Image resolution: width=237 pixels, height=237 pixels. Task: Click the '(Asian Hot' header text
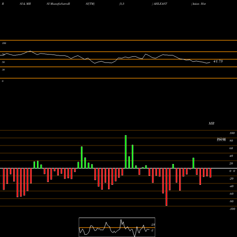199,4
